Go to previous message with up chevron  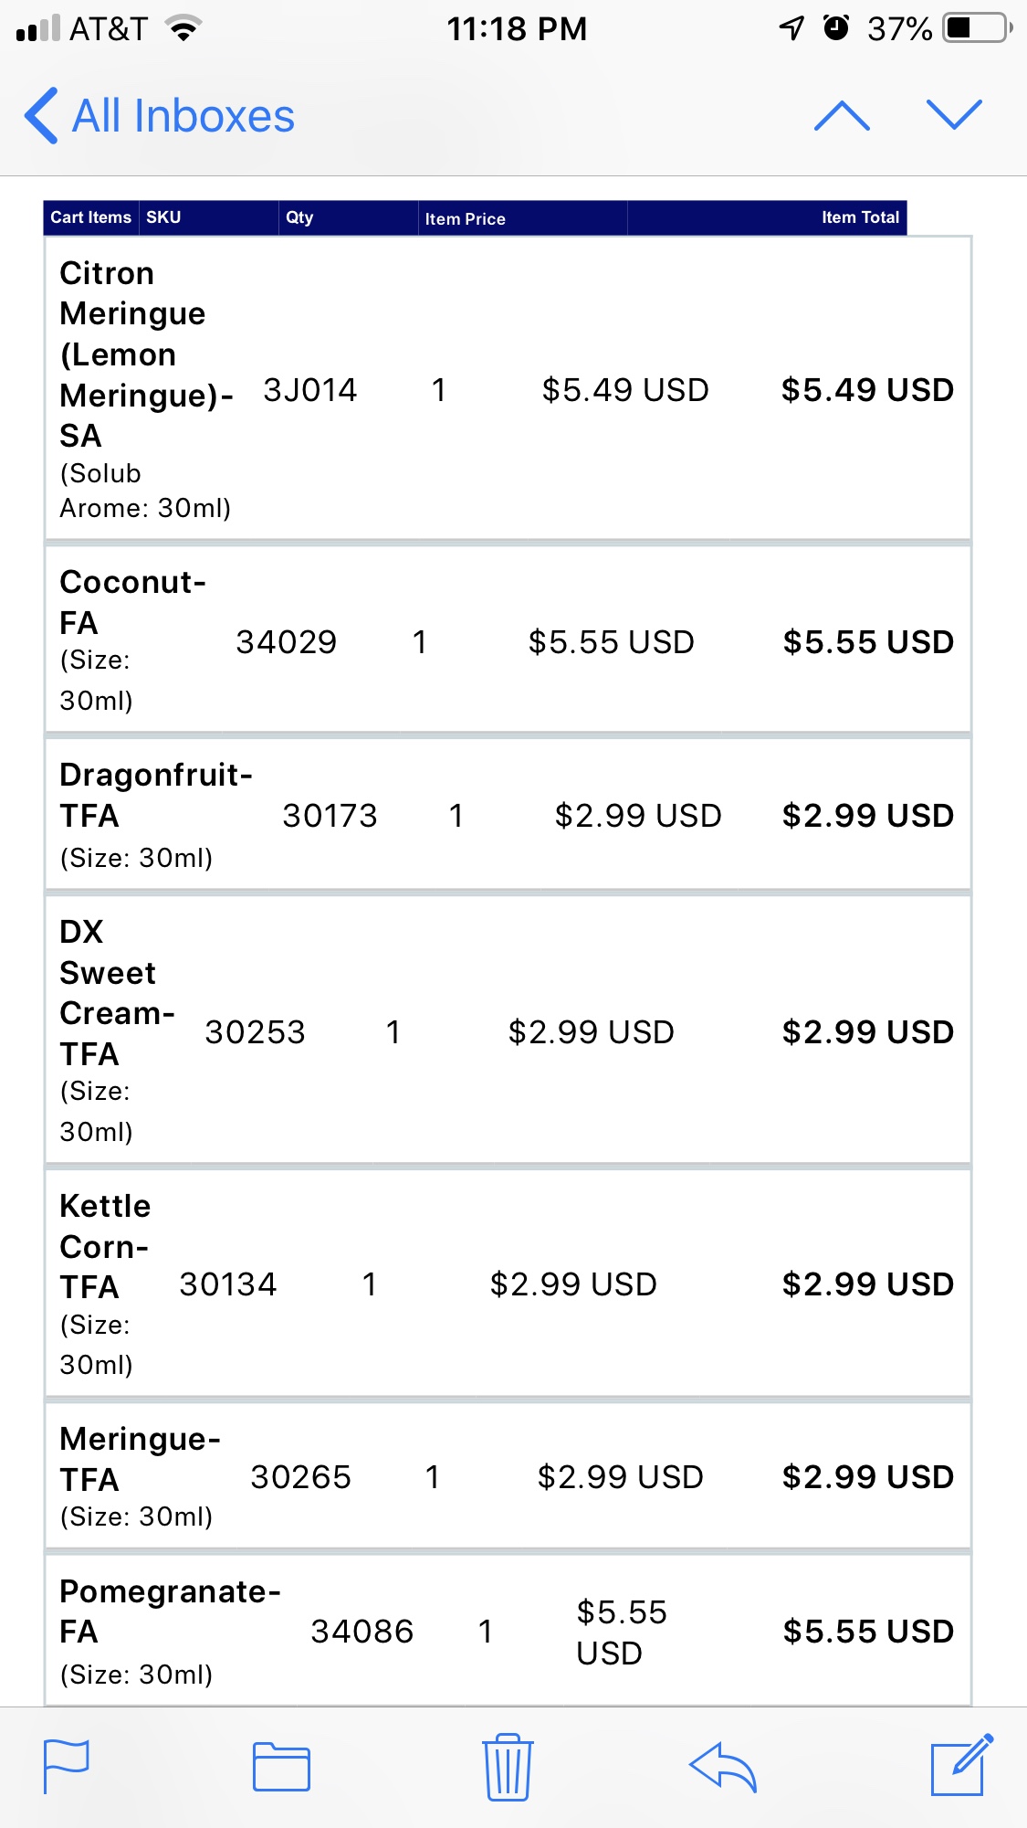tap(842, 116)
